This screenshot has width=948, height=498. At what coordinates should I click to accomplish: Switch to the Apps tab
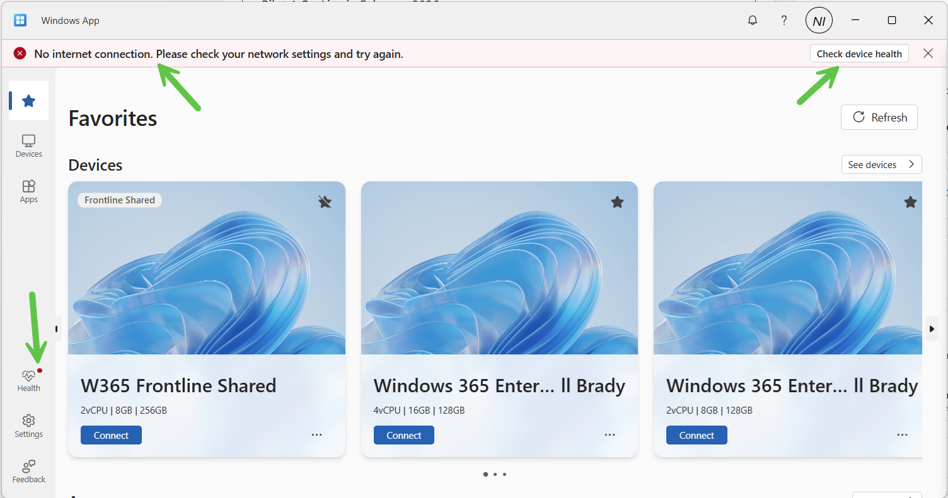coord(28,191)
